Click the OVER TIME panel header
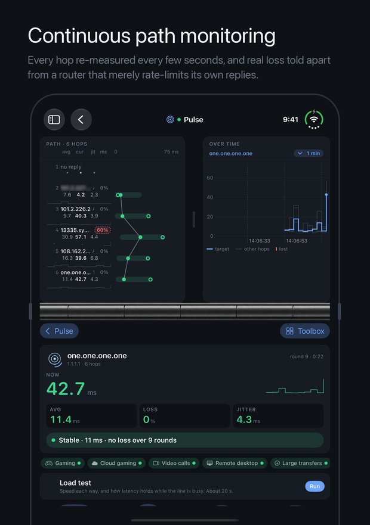The image size is (370, 525). [x=224, y=144]
